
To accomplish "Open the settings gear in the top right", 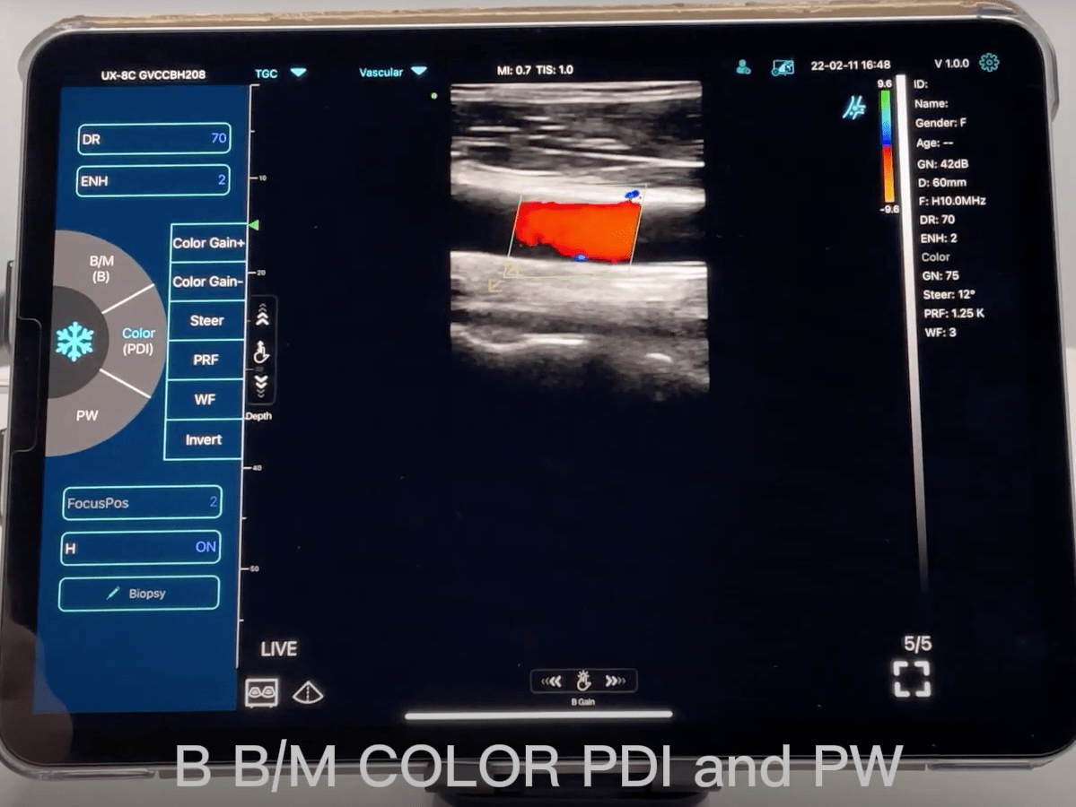I will 987,63.
